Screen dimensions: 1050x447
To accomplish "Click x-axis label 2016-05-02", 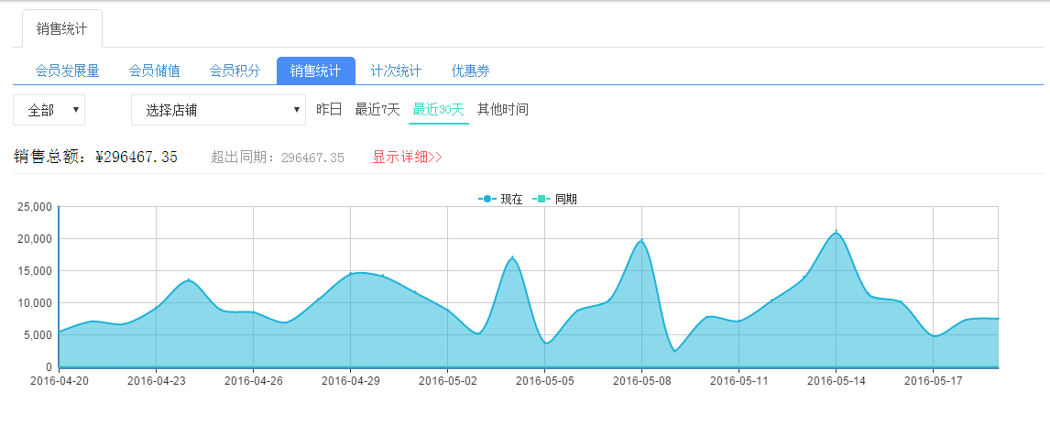I will pyautogui.click(x=447, y=381).
